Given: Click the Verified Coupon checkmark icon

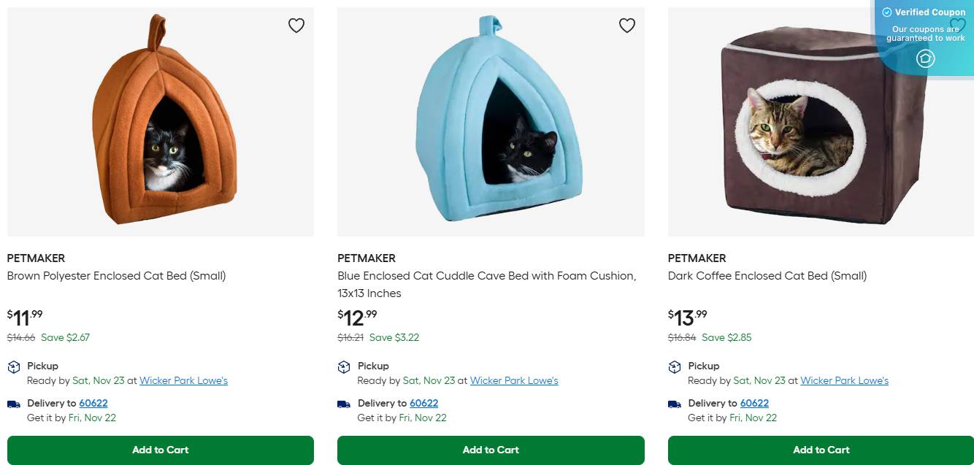Looking at the screenshot, I should pyautogui.click(x=886, y=12).
